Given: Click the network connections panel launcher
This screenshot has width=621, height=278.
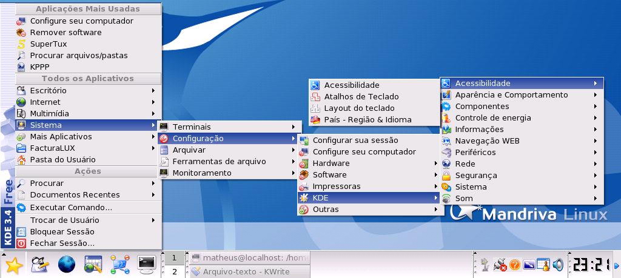Looking at the screenshot, I should tap(120, 265).
